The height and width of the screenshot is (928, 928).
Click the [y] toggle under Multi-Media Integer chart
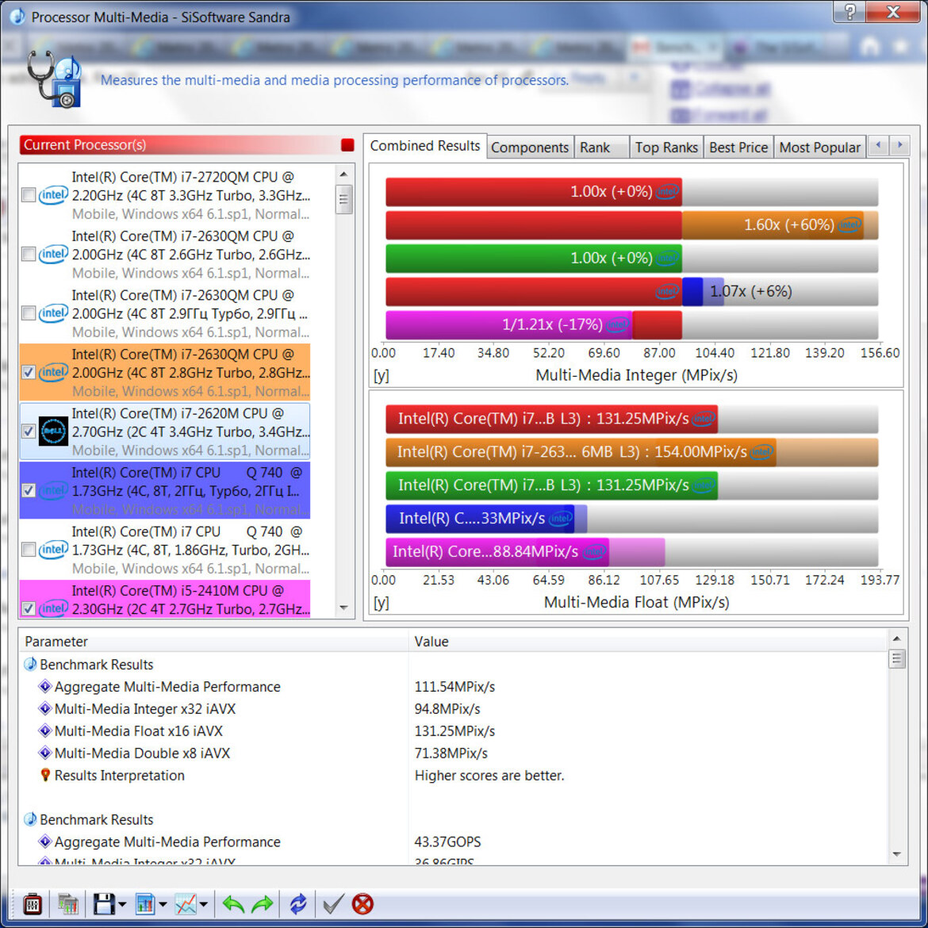(x=382, y=375)
